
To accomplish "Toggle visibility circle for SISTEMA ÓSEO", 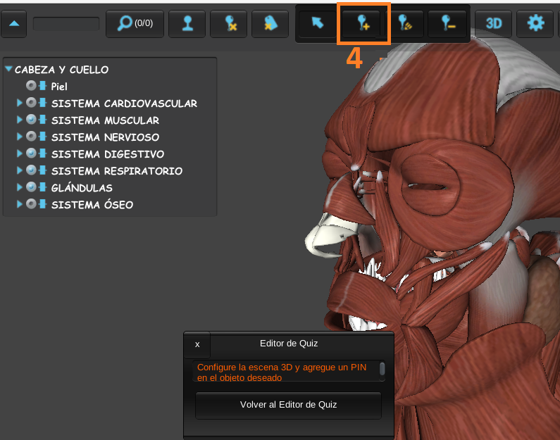I will coord(31,204).
